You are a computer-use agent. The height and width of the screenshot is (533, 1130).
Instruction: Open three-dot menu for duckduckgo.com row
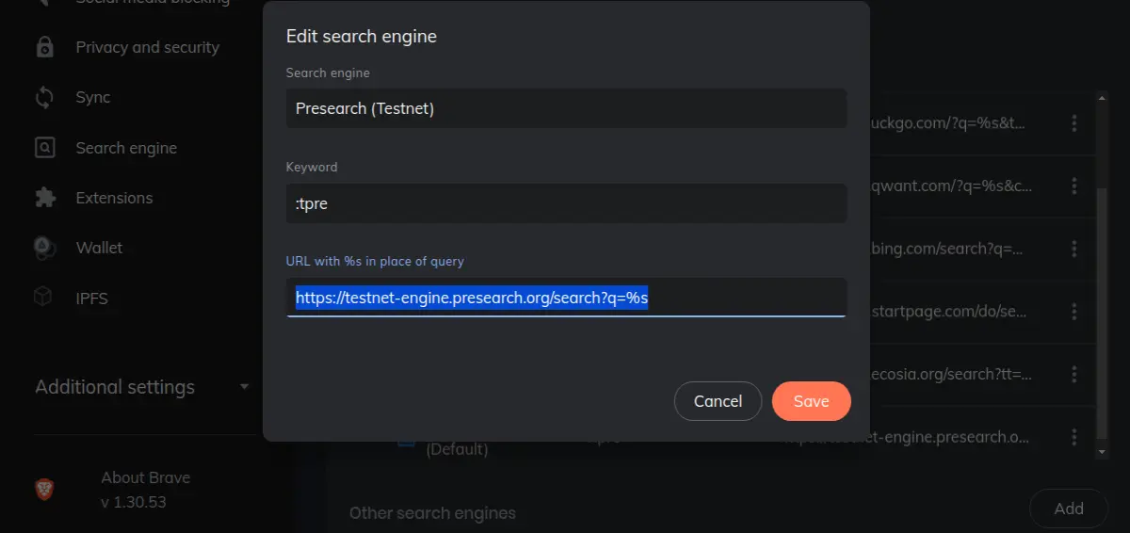(x=1073, y=122)
